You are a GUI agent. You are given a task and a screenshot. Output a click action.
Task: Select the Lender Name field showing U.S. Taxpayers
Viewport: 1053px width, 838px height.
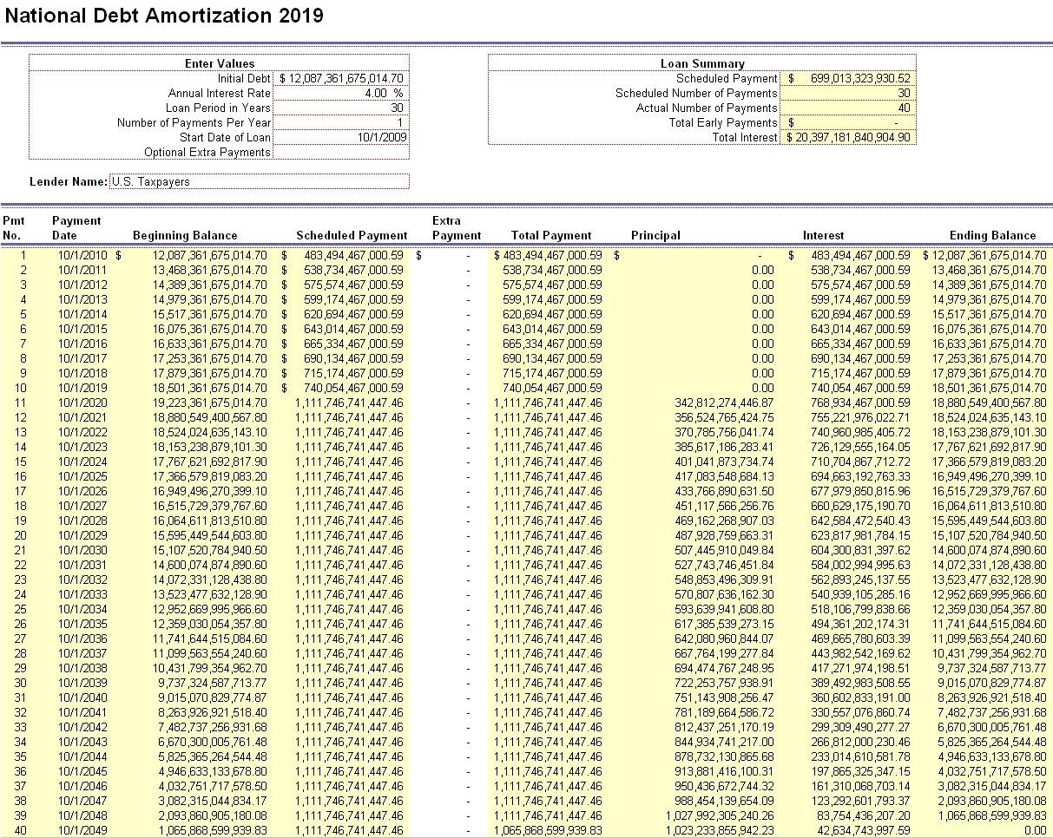coord(259,181)
